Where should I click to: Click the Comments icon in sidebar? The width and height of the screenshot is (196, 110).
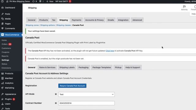pos(2,28)
